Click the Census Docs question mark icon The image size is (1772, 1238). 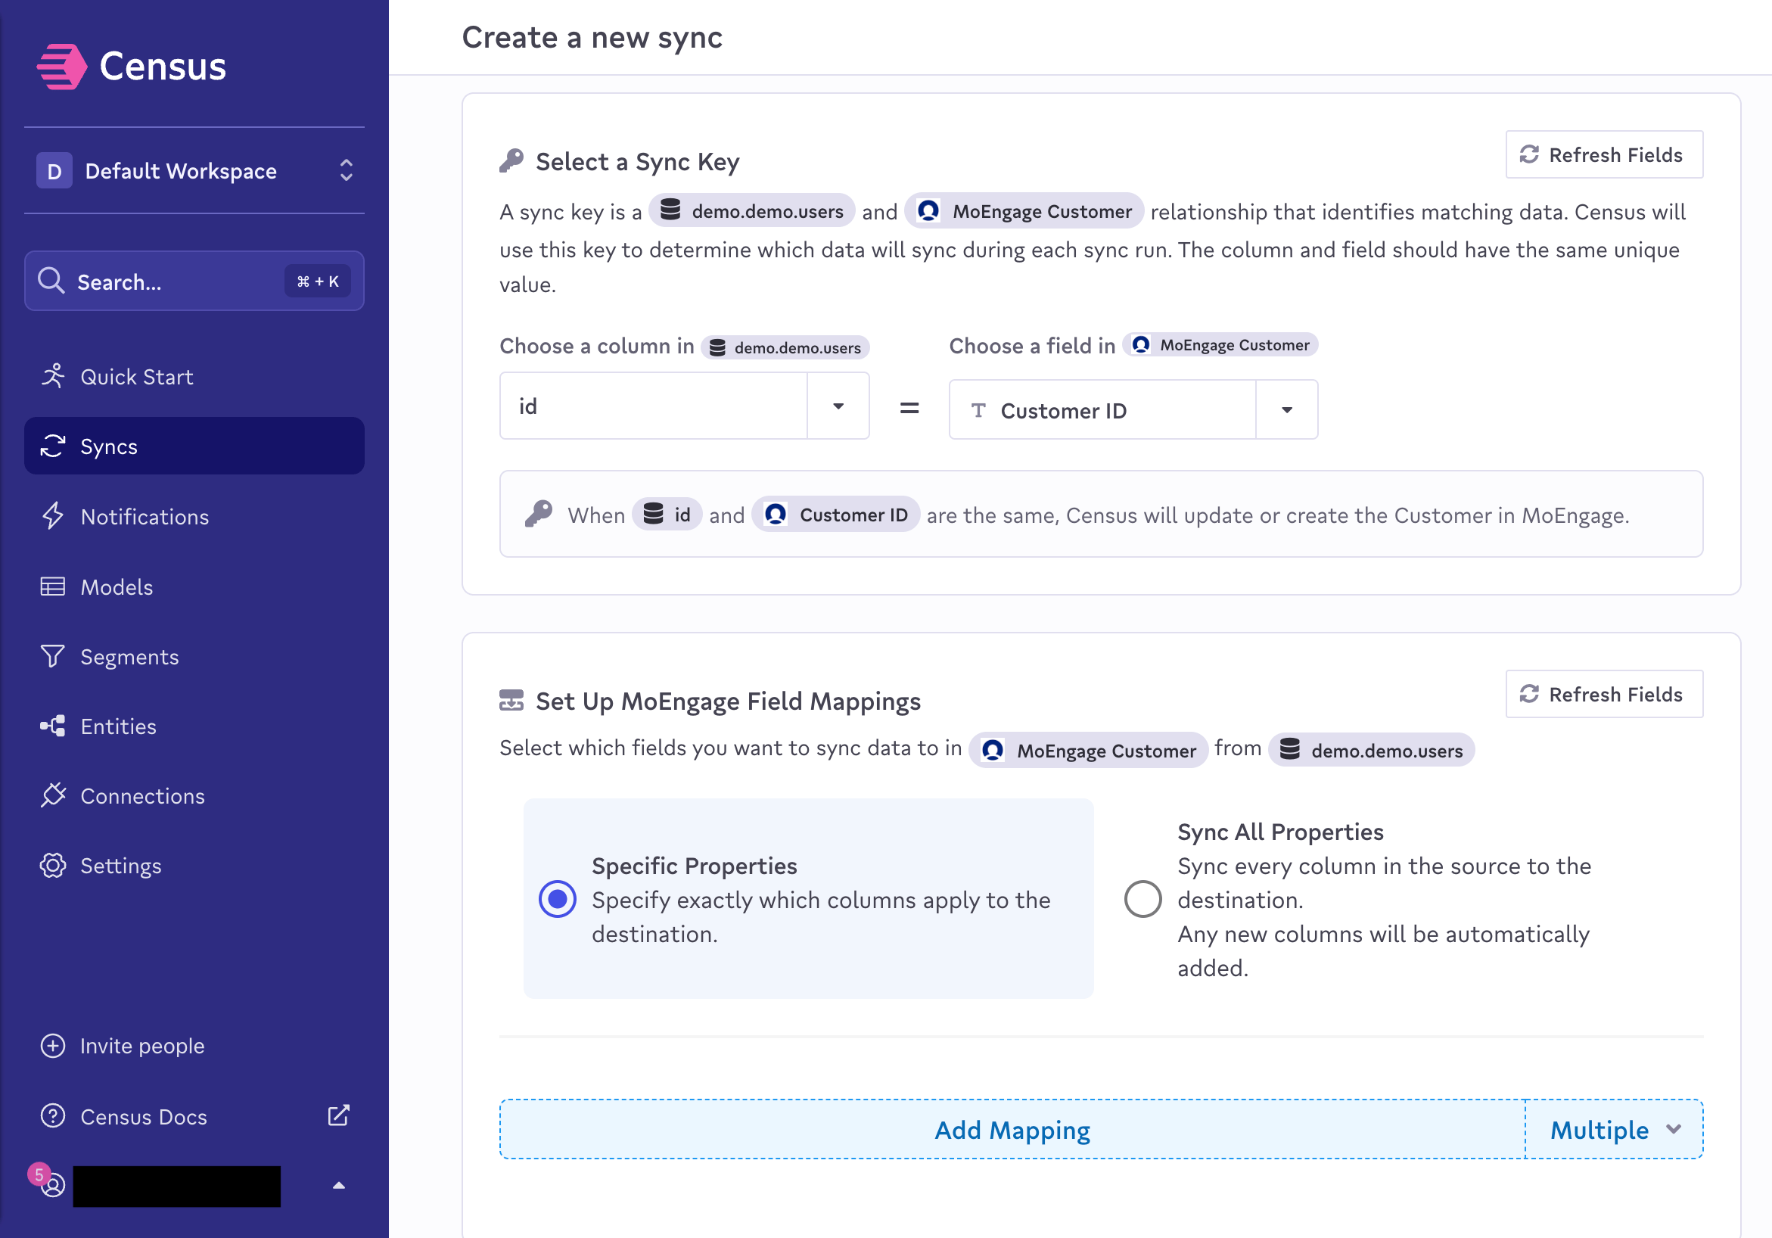click(52, 1116)
